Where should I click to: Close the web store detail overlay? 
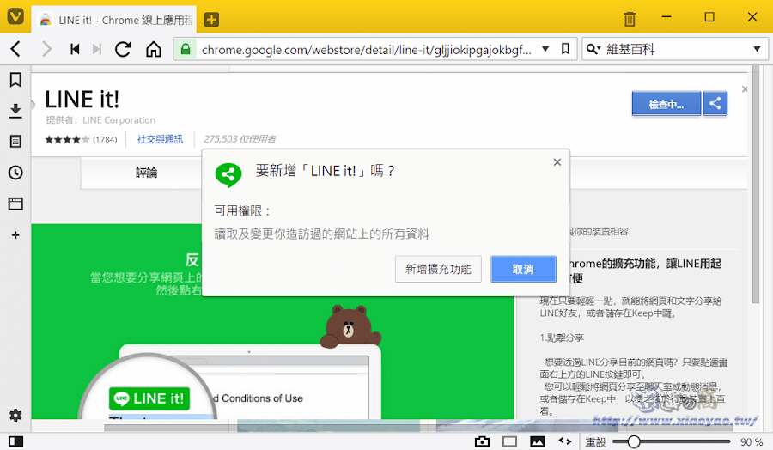(x=745, y=89)
